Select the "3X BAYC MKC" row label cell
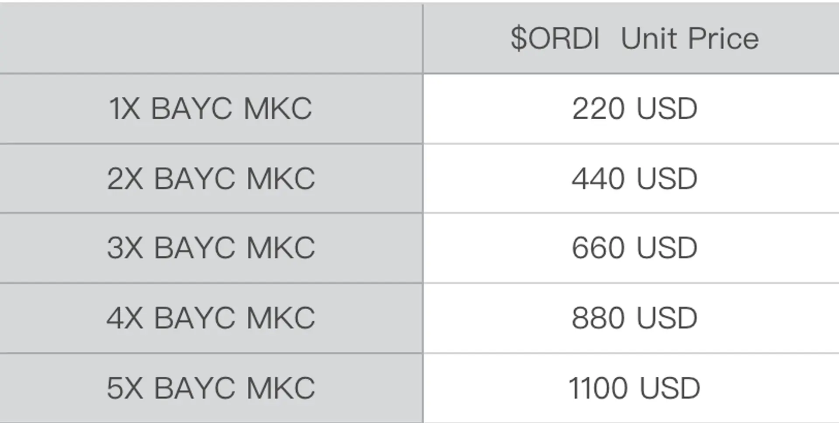 click(x=210, y=248)
